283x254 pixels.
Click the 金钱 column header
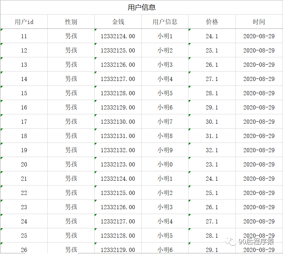118,22
